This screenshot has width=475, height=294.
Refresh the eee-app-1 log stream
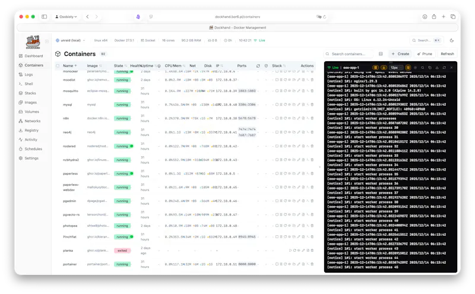point(444,68)
